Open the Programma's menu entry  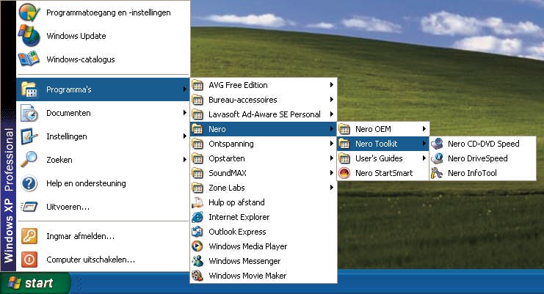pos(103,89)
